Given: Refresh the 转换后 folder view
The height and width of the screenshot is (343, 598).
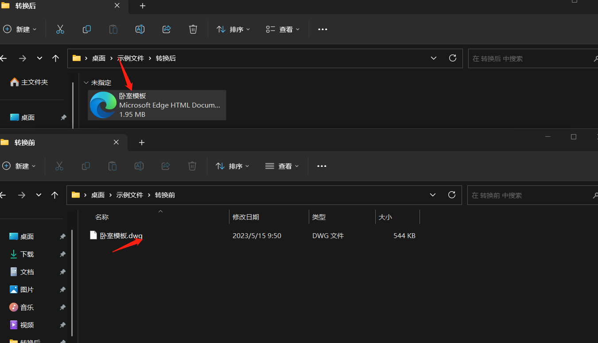Looking at the screenshot, I should [x=453, y=58].
